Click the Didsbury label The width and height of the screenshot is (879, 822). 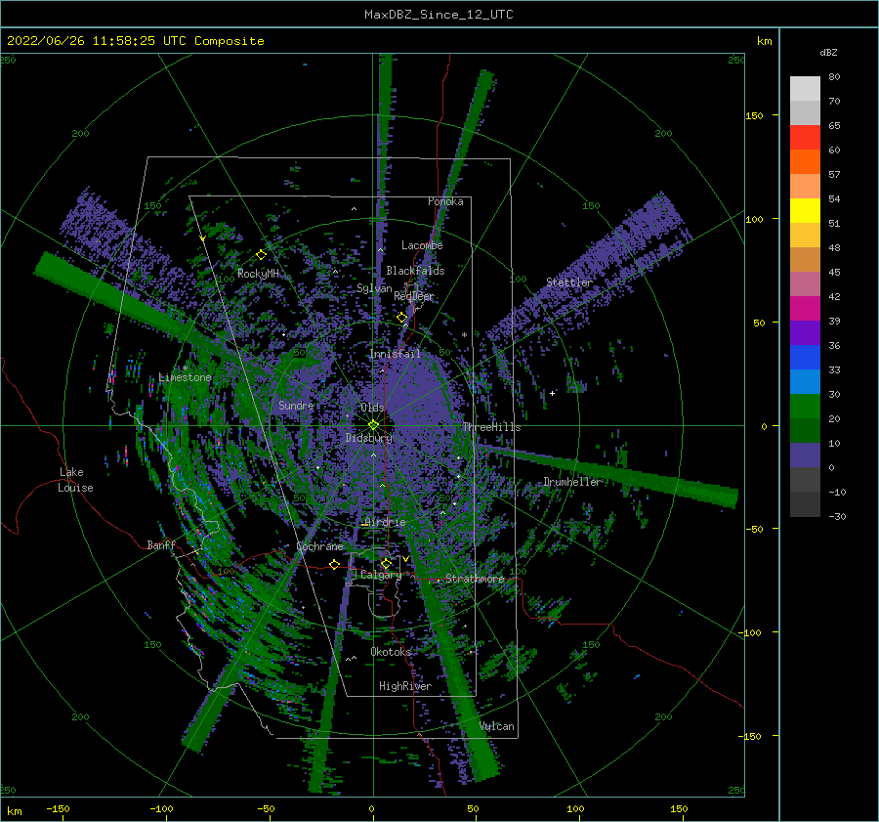pyautogui.click(x=369, y=438)
